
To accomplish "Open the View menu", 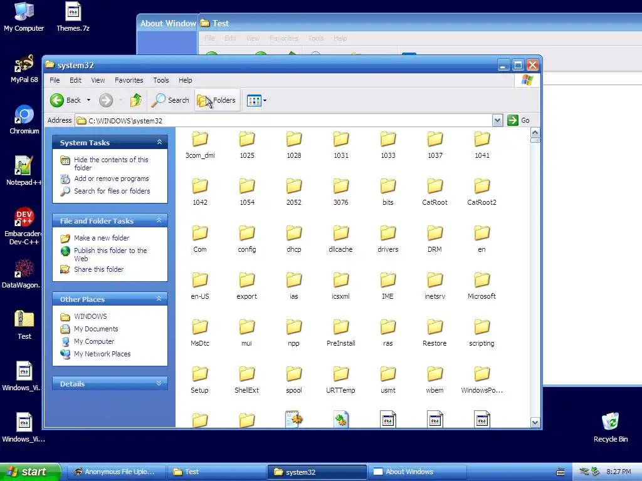I will pyautogui.click(x=98, y=80).
